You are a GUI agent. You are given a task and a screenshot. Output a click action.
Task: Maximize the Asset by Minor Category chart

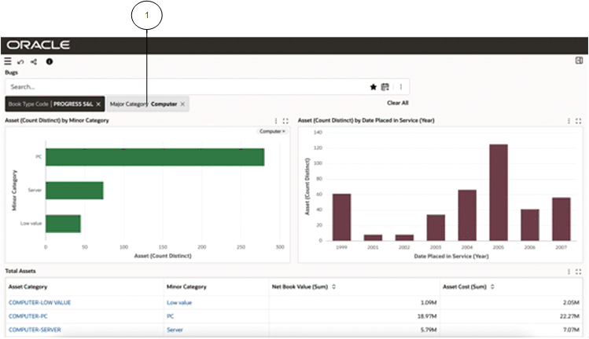click(285, 121)
